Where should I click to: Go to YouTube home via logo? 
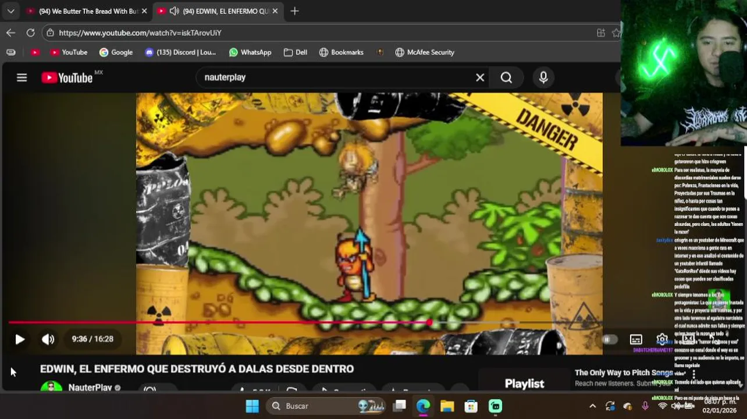67,77
